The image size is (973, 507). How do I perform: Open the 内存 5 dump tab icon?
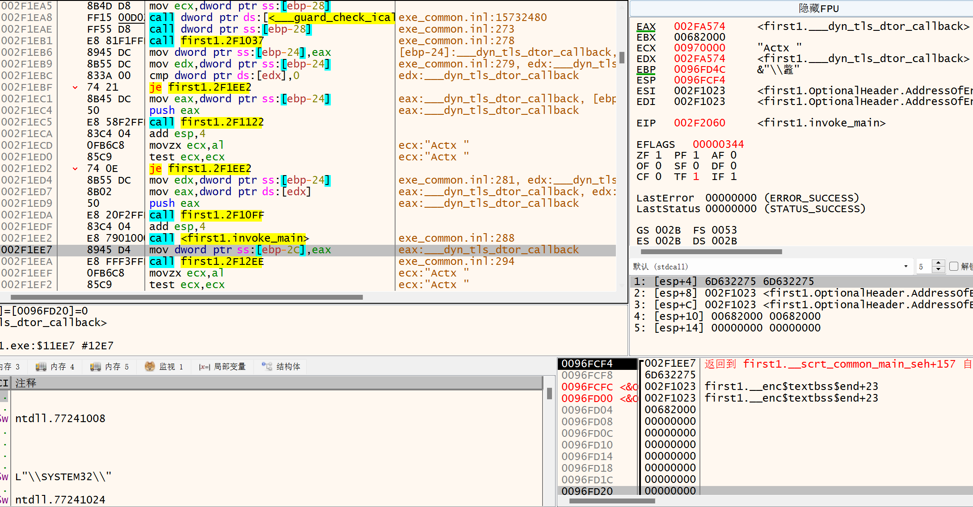tap(96, 367)
